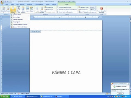Enable Primeira Página Diferente checkbox
131x98 pixels.
pos(58,7)
